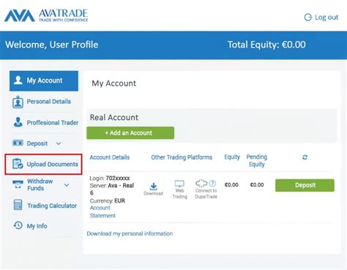The image size is (347, 270).
Task: Click the Welcome, User Profile heading
Action: click(52, 45)
